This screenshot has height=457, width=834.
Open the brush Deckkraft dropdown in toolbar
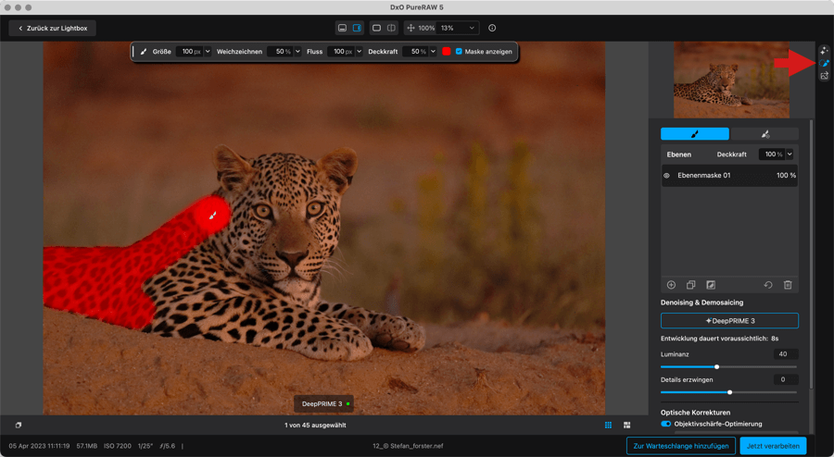point(433,52)
